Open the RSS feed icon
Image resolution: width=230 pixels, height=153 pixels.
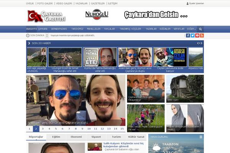click(202, 36)
